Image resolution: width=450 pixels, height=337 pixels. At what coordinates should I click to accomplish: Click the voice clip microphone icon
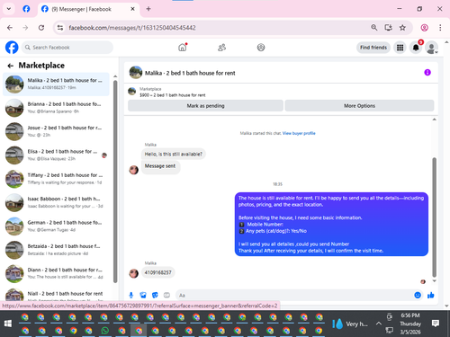click(131, 296)
